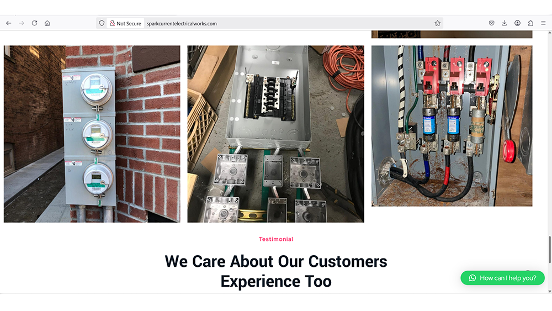Click the page vertical scrollbar thumb

549,250
